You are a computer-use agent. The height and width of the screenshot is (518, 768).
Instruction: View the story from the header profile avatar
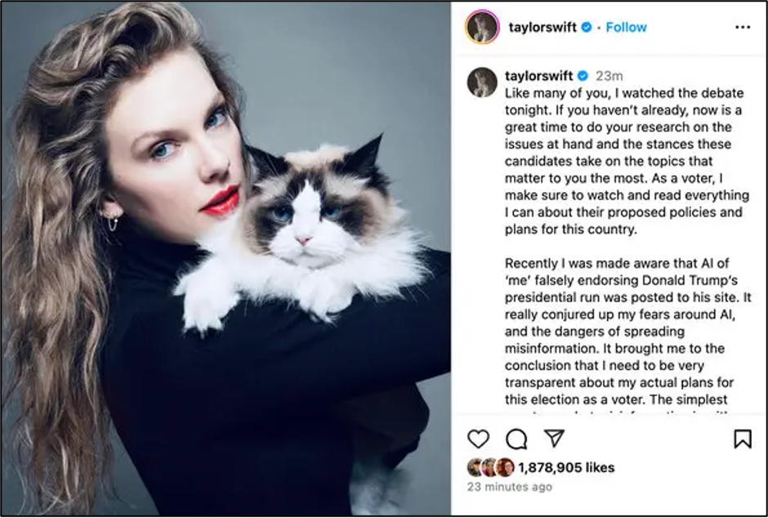(x=482, y=27)
